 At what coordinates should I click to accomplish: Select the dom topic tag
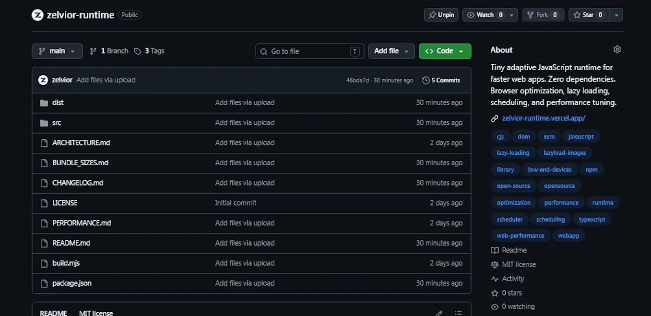pyautogui.click(x=524, y=137)
